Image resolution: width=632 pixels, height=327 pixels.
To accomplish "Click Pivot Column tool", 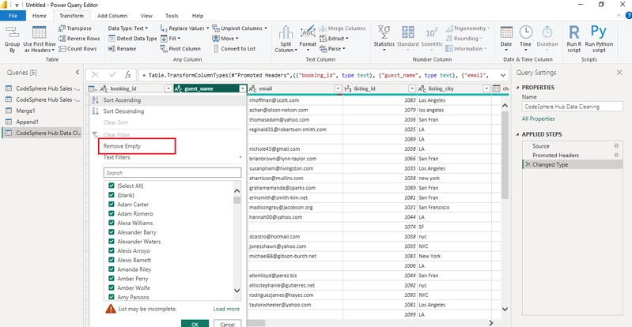I will (180, 48).
